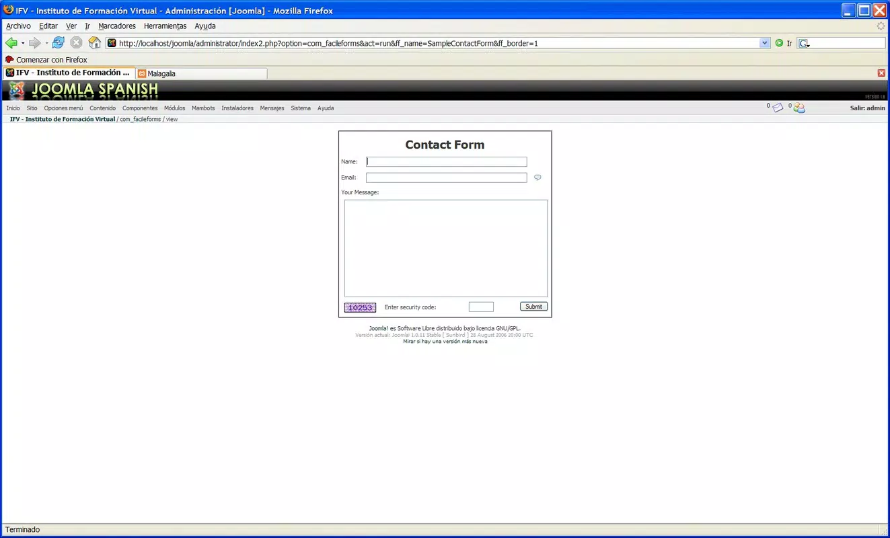Open the Comenzar con Firefox bookmark

(46, 60)
